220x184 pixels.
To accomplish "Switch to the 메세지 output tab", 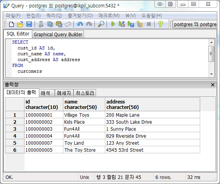I will [64, 93].
